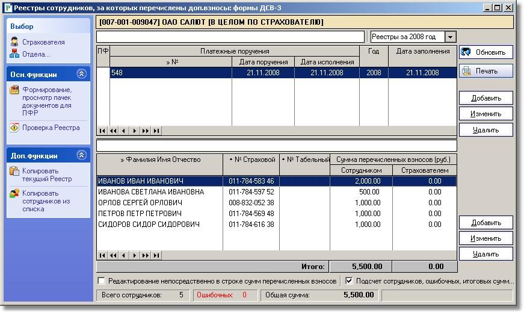Click lower Удалить button for employees
Screen dimensions: 524x313
point(486,254)
